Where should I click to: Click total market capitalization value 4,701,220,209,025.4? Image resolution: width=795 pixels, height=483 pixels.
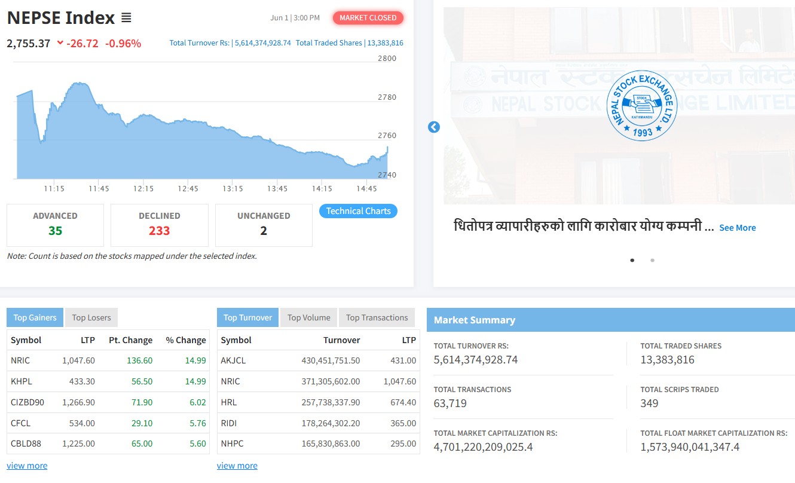click(x=483, y=447)
